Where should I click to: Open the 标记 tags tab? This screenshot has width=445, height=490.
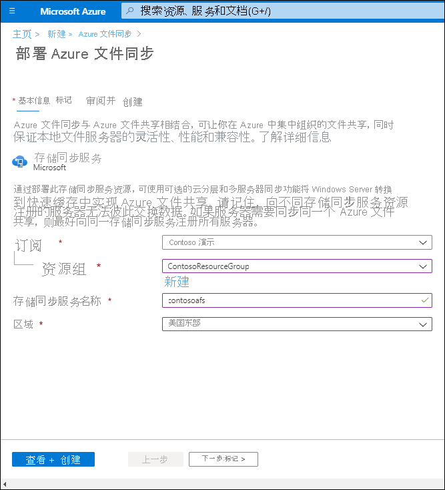tap(64, 100)
